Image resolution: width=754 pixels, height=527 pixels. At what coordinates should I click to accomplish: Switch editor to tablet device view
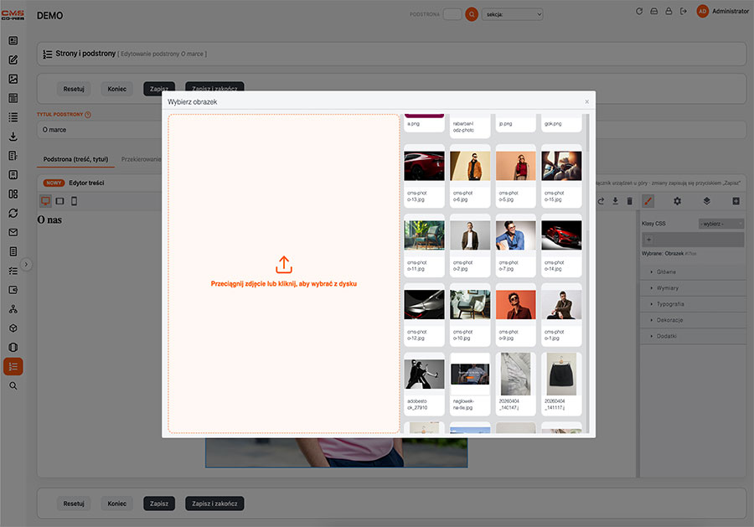[x=59, y=201]
